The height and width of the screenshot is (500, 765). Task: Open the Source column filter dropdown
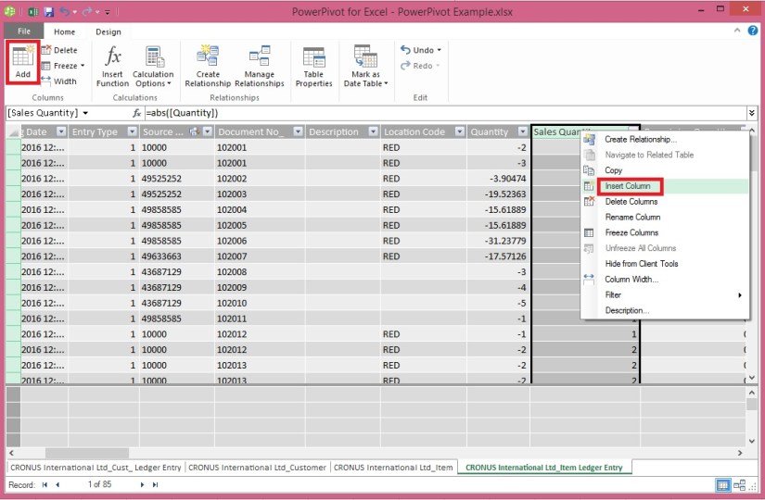click(208, 131)
